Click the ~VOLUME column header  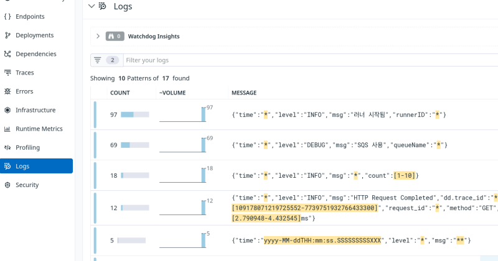click(x=174, y=93)
